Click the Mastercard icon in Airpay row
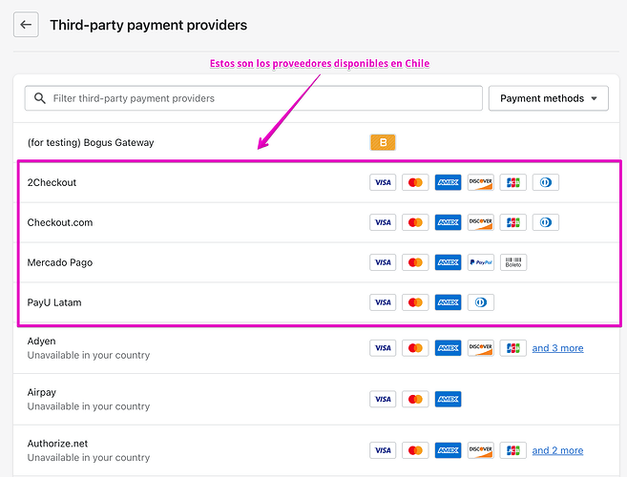The width and height of the screenshot is (627, 477). 415,399
